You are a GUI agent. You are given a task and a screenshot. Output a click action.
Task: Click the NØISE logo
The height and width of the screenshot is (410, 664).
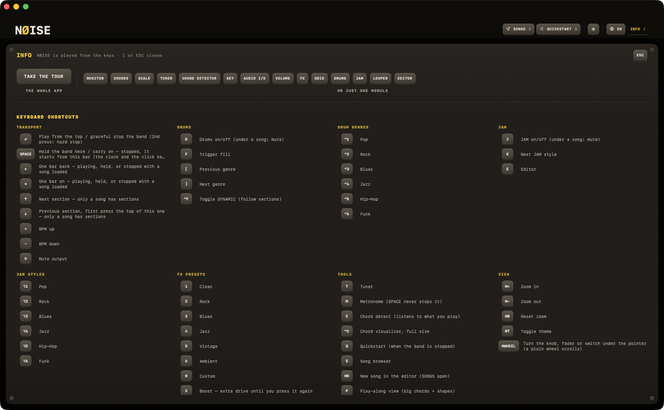[x=33, y=30]
